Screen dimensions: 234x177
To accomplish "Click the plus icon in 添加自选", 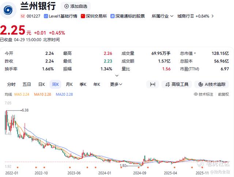I will (67, 7).
